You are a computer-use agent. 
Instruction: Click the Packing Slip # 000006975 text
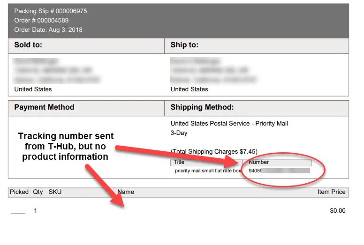51,11
